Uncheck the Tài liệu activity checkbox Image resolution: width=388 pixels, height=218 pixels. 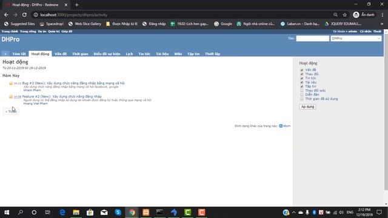[x=302, y=82]
